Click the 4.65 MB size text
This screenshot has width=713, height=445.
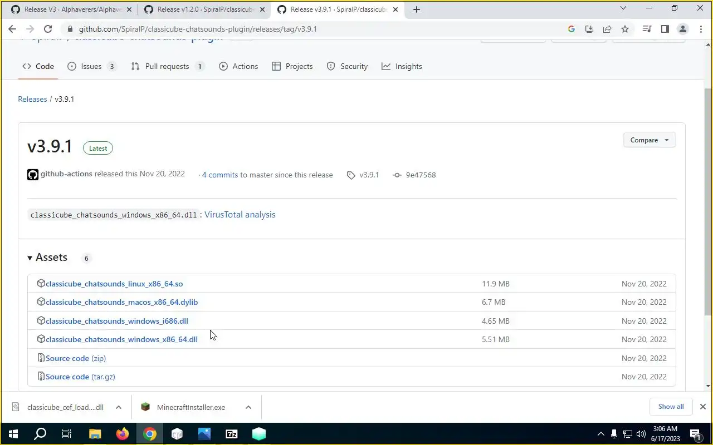(495, 321)
